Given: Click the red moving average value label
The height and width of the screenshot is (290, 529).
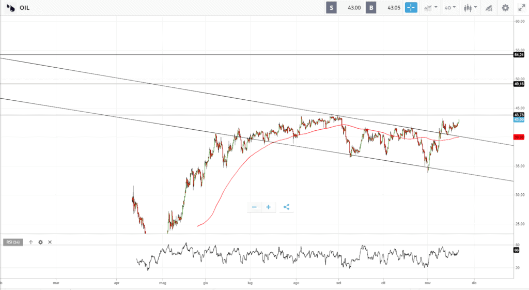Looking at the screenshot, I should 519,137.
